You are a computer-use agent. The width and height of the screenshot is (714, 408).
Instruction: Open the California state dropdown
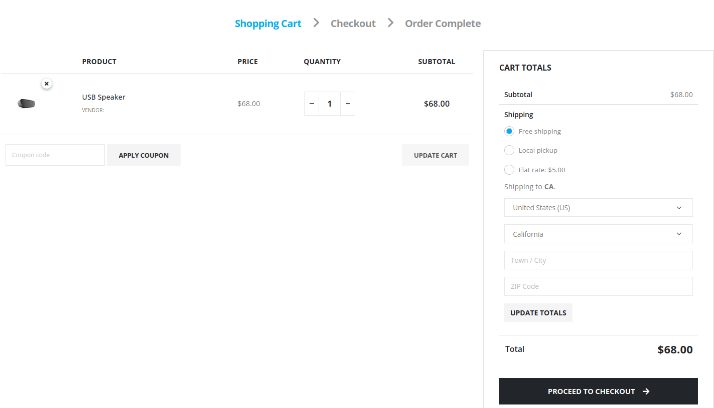click(x=598, y=234)
